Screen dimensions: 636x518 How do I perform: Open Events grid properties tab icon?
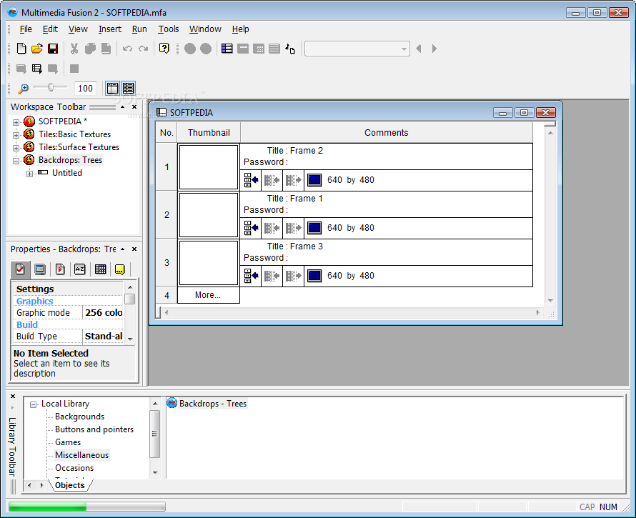tap(100, 269)
